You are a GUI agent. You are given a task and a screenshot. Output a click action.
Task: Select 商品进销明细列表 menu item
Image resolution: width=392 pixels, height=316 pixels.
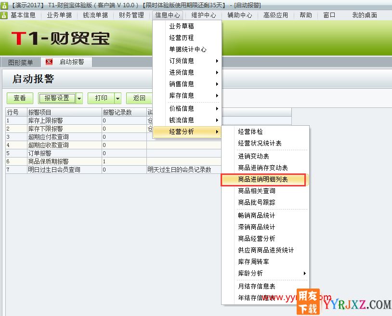(265, 179)
